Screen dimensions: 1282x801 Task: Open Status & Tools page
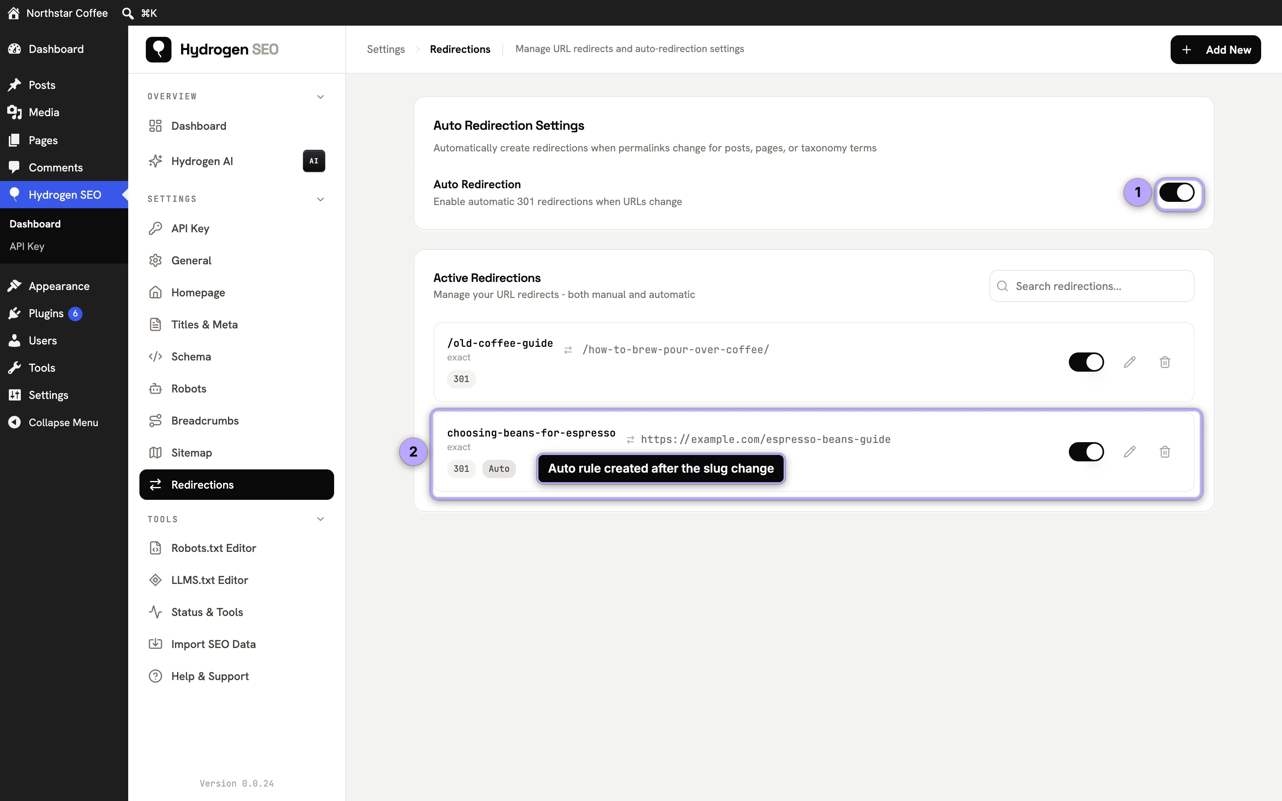[236, 612]
